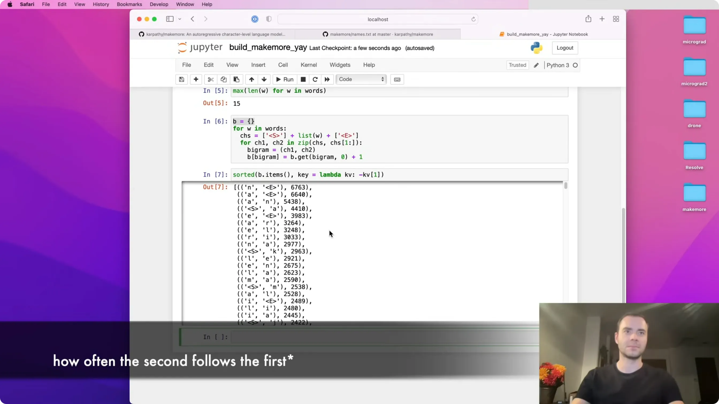Click the notebook page scrollbar thumb
The width and height of the screenshot is (719, 404).
(x=623, y=255)
